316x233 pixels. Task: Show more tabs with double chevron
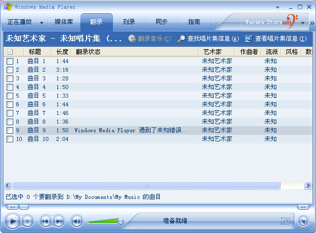pos(312,23)
